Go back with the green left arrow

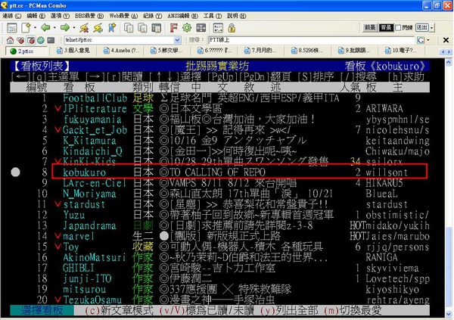45,28
